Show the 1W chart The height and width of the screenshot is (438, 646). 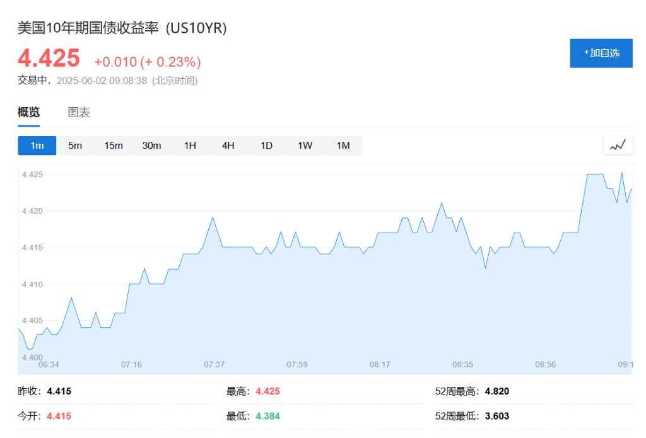(x=305, y=146)
